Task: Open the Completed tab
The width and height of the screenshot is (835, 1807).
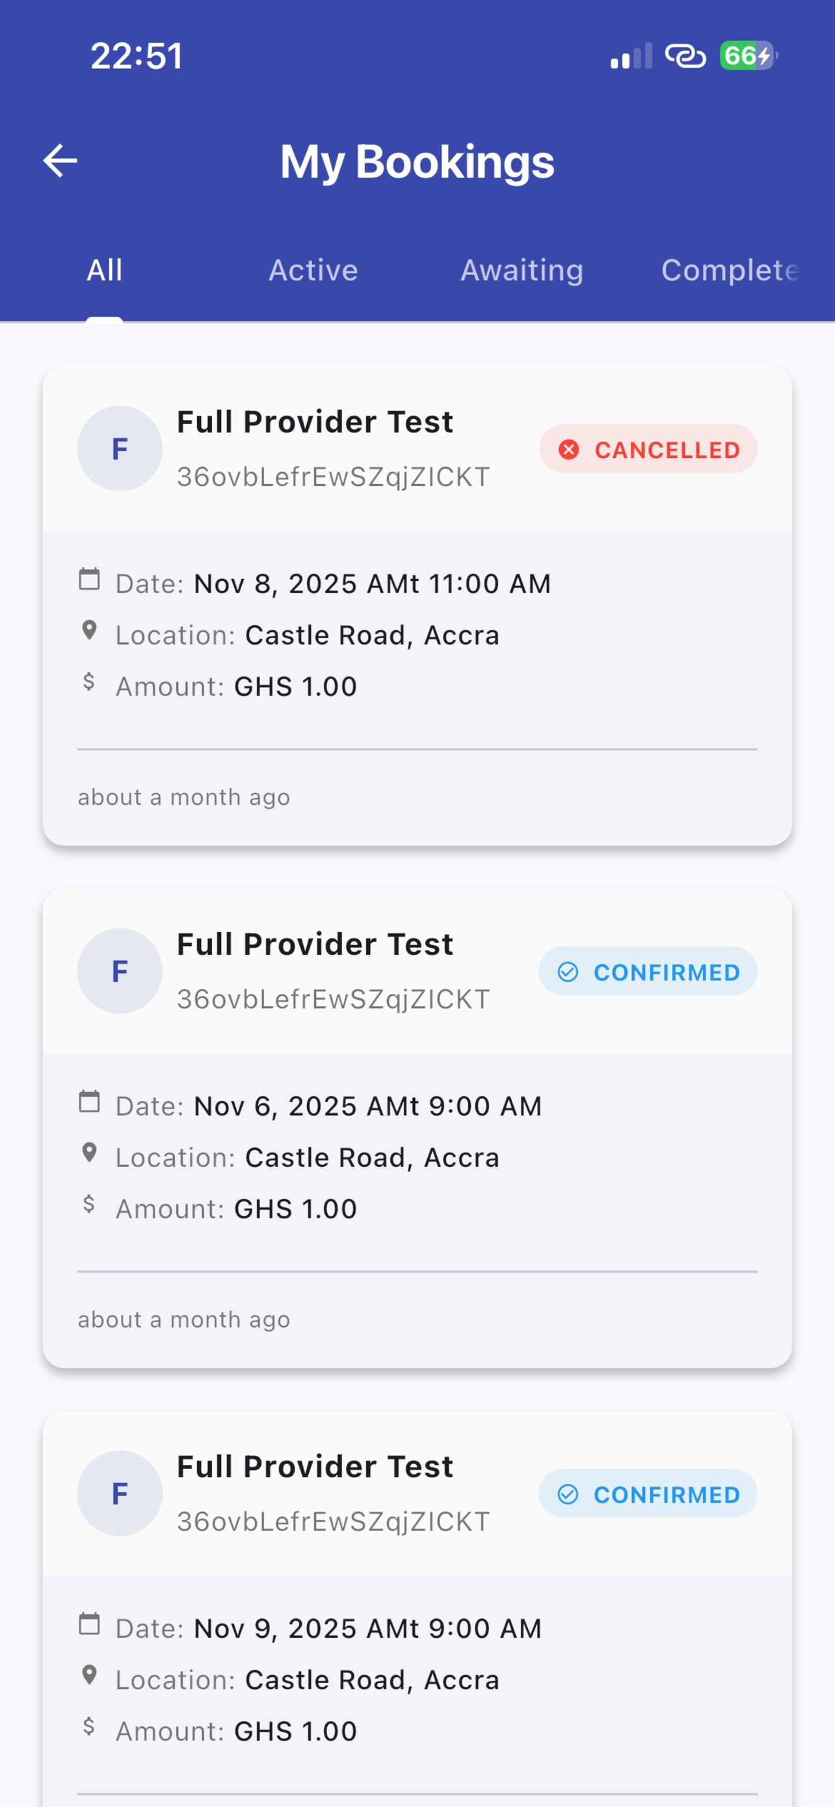Action: [730, 270]
